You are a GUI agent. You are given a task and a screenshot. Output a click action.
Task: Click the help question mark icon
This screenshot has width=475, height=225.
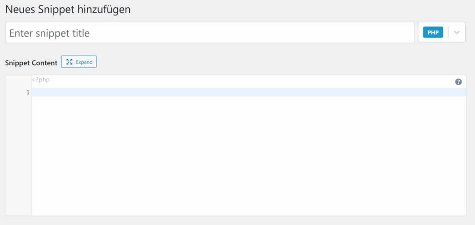click(458, 82)
